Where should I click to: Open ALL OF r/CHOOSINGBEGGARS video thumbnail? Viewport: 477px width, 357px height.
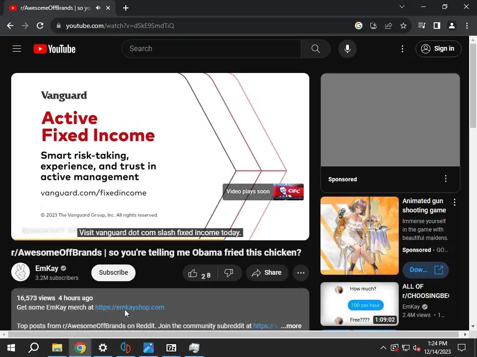[360, 304]
